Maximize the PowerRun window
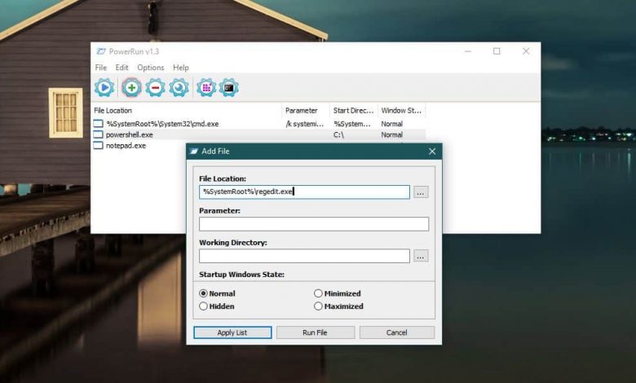Image resolution: width=636 pixels, height=383 pixels. coord(497,51)
